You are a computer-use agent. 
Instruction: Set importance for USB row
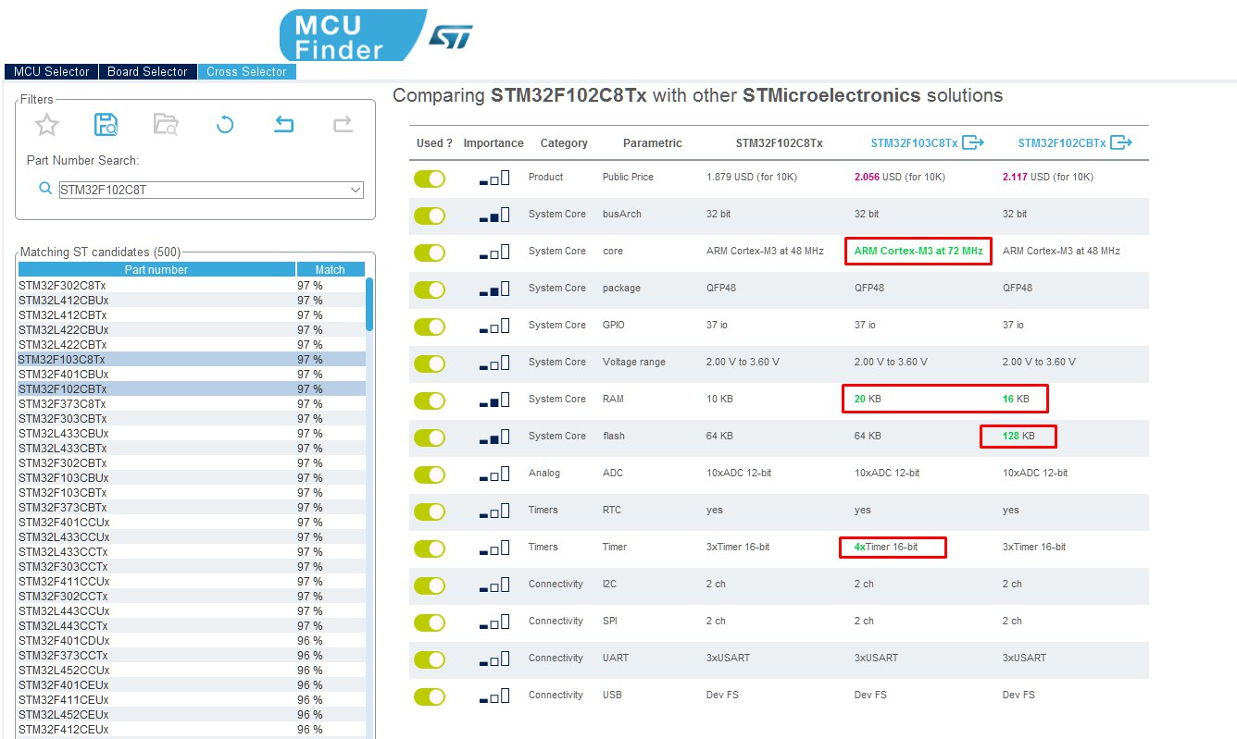(494, 696)
